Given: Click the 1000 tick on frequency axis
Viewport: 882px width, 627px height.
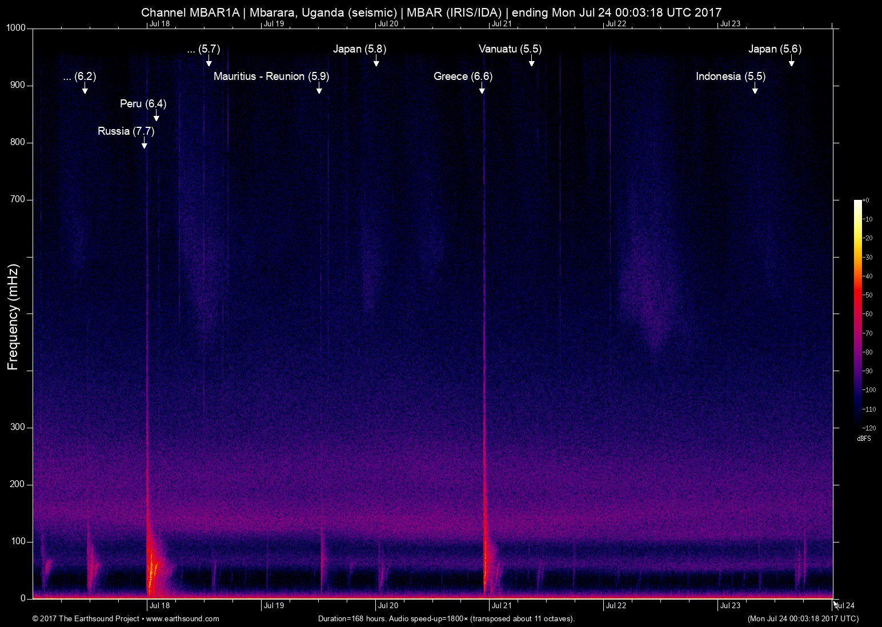Looking at the screenshot, I should (x=15, y=28).
